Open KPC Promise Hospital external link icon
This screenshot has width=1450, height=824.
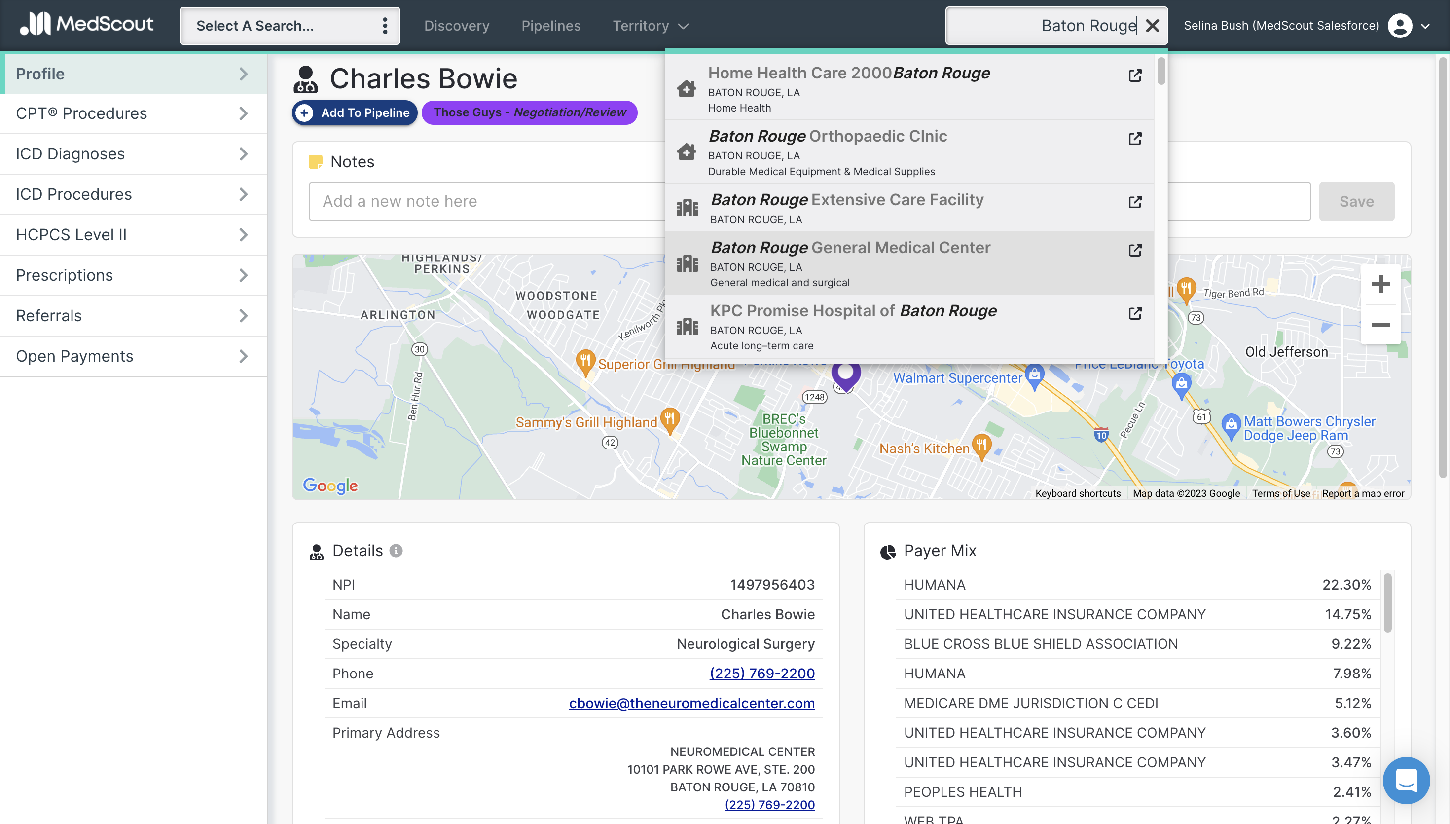(1134, 313)
